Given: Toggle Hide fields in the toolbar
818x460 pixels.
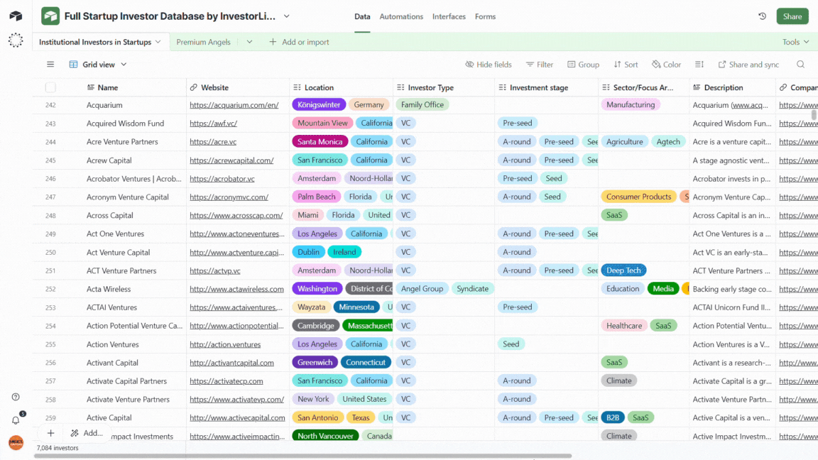Looking at the screenshot, I should (x=489, y=64).
